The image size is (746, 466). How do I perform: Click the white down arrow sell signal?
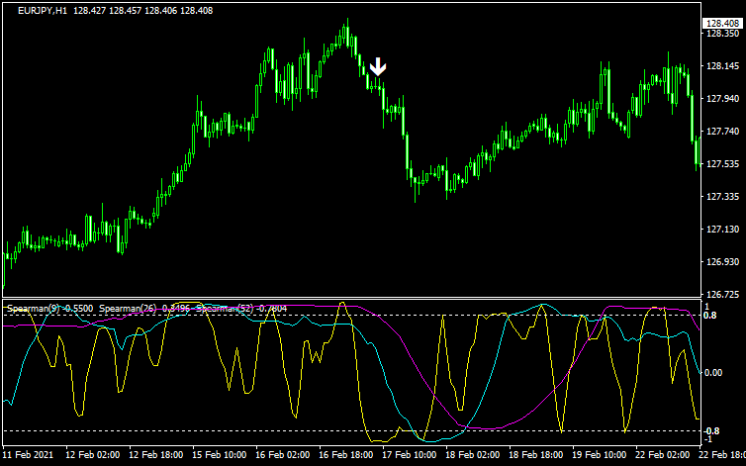tap(378, 67)
